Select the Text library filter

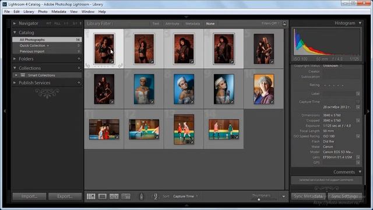coord(156,23)
